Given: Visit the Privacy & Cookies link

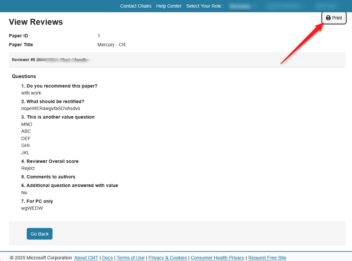Looking at the screenshot, I should coord(167,258).
